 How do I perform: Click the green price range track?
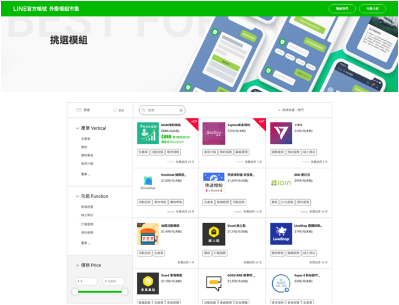[x=99, y=291]
